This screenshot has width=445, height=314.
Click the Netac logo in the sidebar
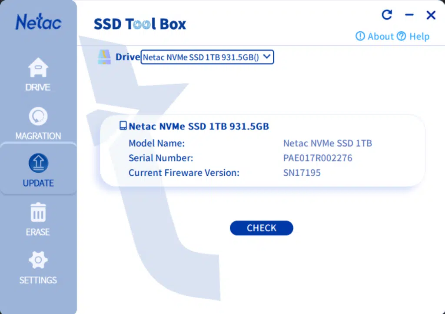(38, 22)
